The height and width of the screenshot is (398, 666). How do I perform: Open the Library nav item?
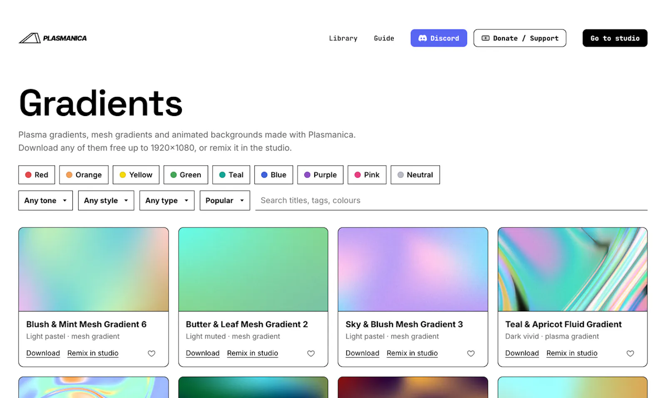click(x=343, y=38)
